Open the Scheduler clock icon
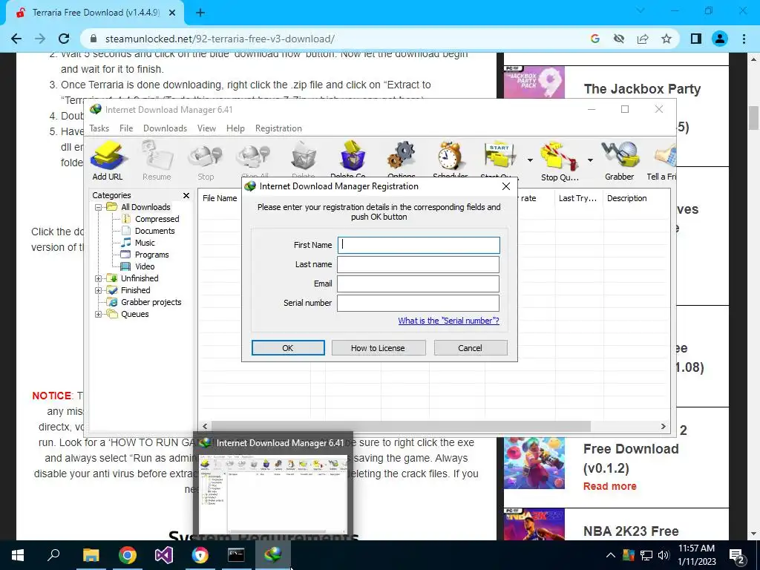The image size is (760, 570). [x=451, y=160]
